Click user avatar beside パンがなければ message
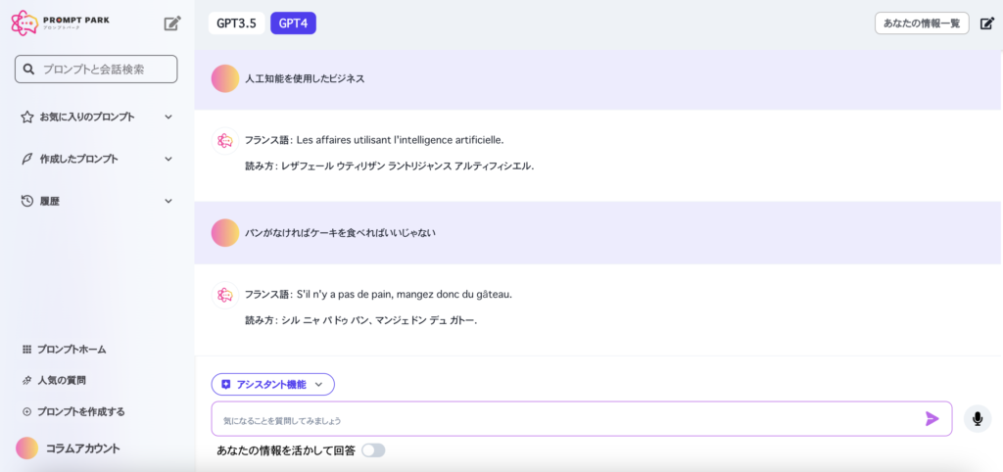Screen dimensions: 1003x472 coord(225,233)
